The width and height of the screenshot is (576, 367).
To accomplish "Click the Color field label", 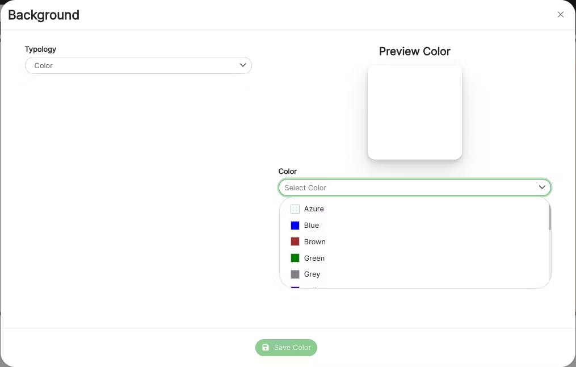I will [288, 171].
